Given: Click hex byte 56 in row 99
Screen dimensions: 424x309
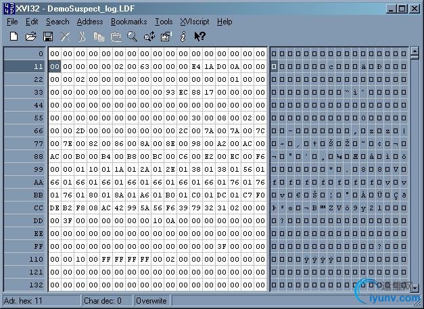Looking at the screenshot, I should coord(248,169).
